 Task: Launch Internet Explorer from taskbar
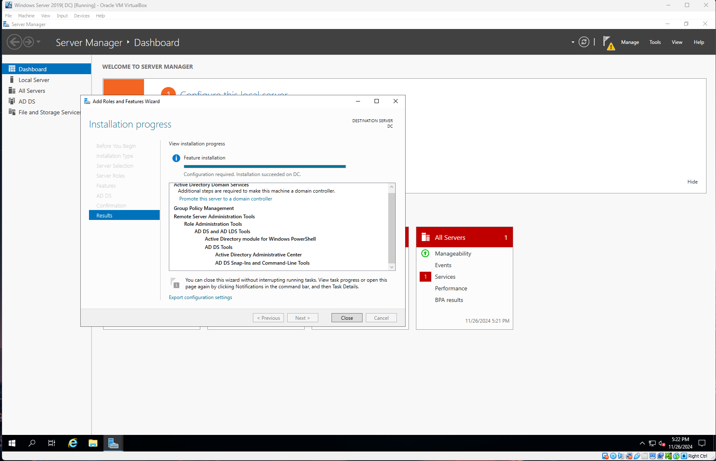coord(72,443)
